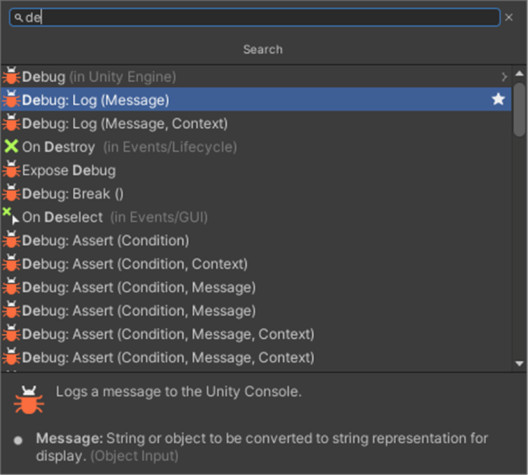Screen dimensions: 528x475
Task: Click the bug icon for Debug: Break ()
Action: pos(11,193)
